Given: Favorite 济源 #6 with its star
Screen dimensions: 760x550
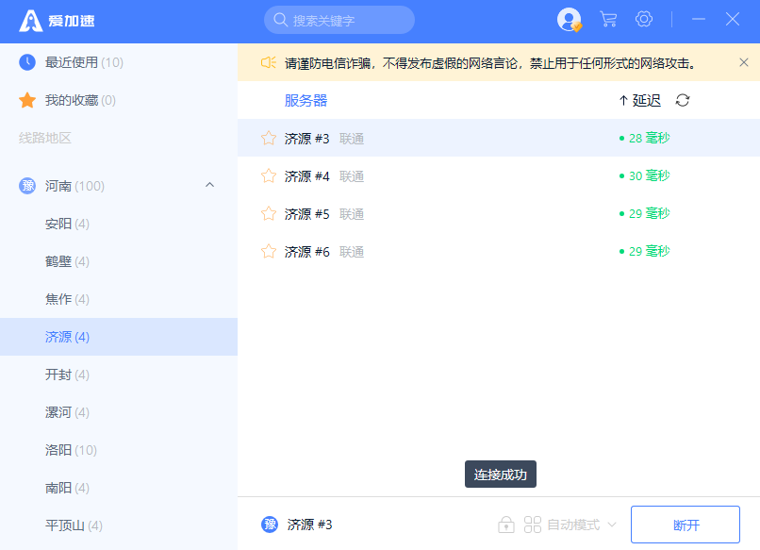Looking at the screenshot, I should click(x=269, y=251).
